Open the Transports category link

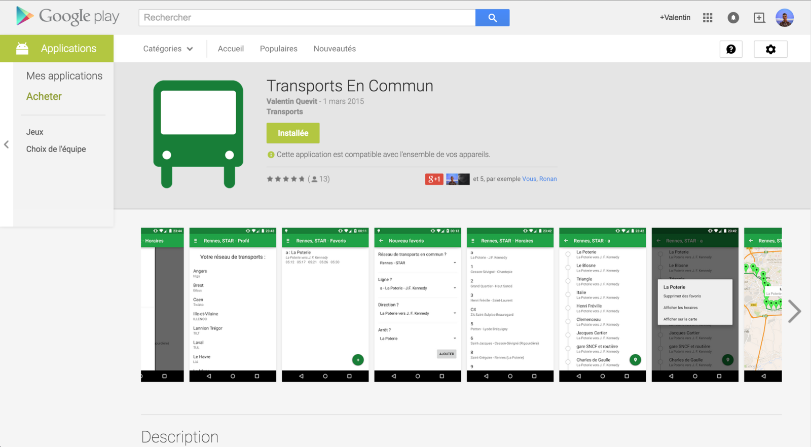pyautogui.click(x=285, y=111)
